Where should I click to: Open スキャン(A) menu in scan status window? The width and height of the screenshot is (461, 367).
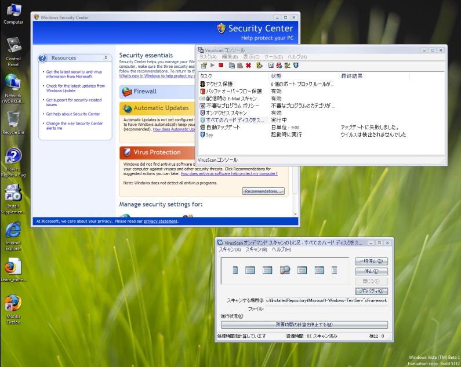pos(230,249)
